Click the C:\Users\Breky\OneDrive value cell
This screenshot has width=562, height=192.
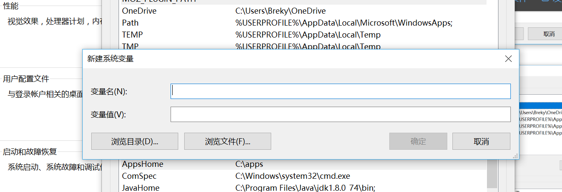point(281,11)
